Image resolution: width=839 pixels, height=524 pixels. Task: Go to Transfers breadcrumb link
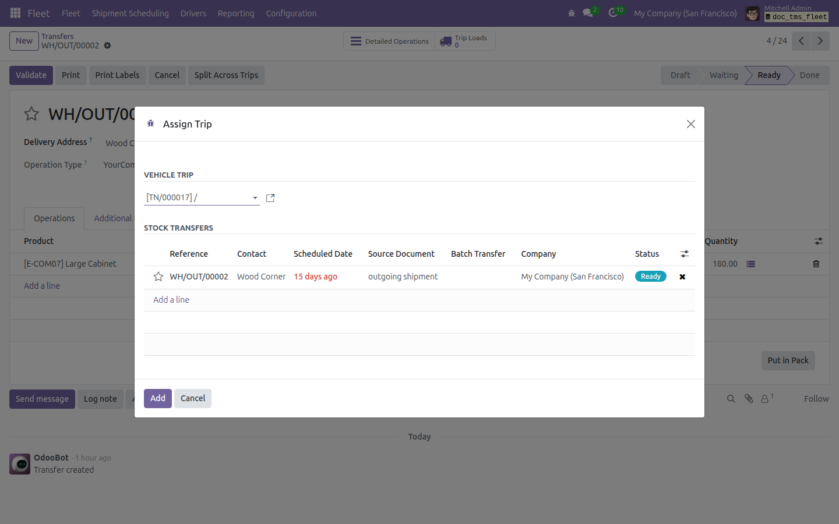click(x=57, y=36)
